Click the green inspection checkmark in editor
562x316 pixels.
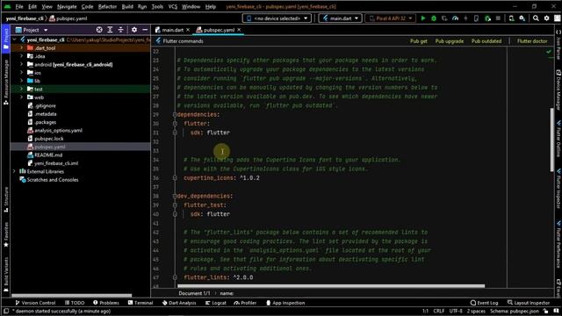[549, 52]
